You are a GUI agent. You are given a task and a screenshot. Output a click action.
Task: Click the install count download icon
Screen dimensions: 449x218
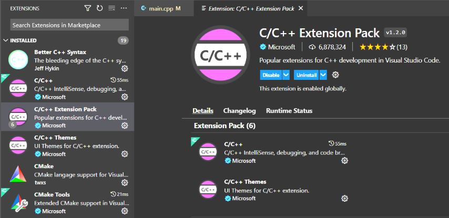pyautogui.click(x=312, y=47)
